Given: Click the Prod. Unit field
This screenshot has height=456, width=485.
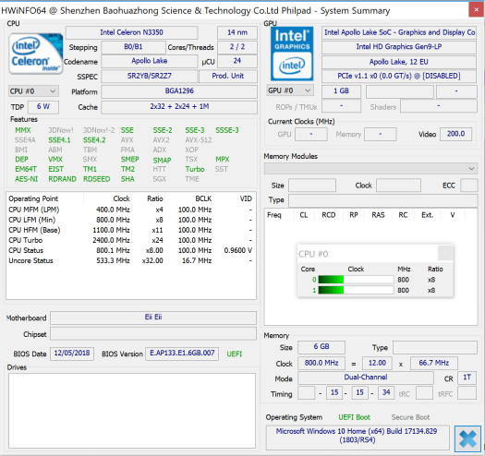Looking at the screenshot, I should [x=228, y=76].
